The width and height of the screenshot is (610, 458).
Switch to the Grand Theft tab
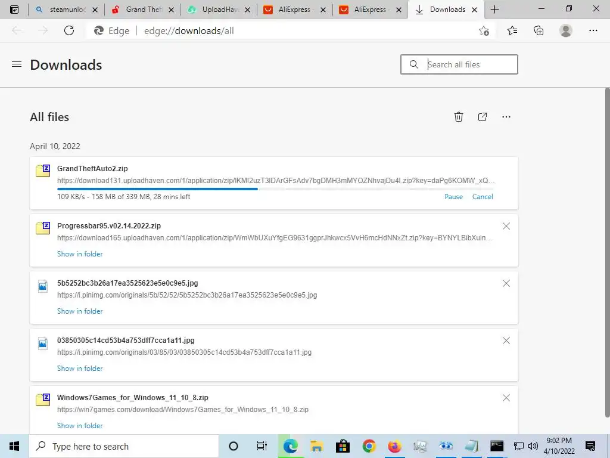[142, 10]
